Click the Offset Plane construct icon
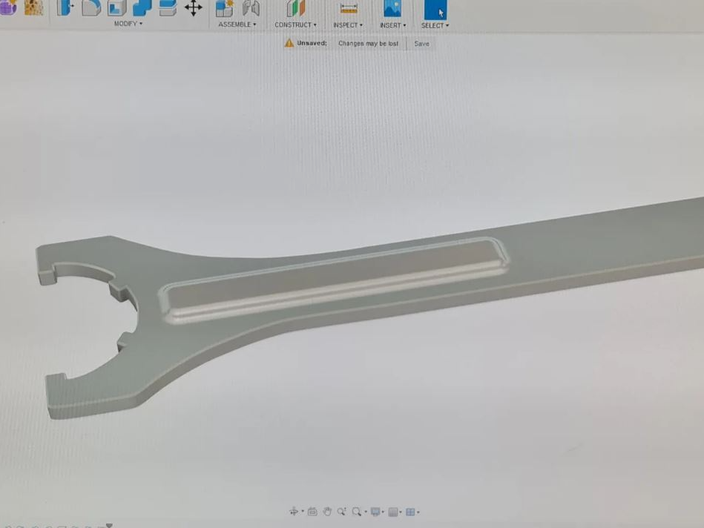This screenshot has width=704, height=528. click(x=295, y=8)
